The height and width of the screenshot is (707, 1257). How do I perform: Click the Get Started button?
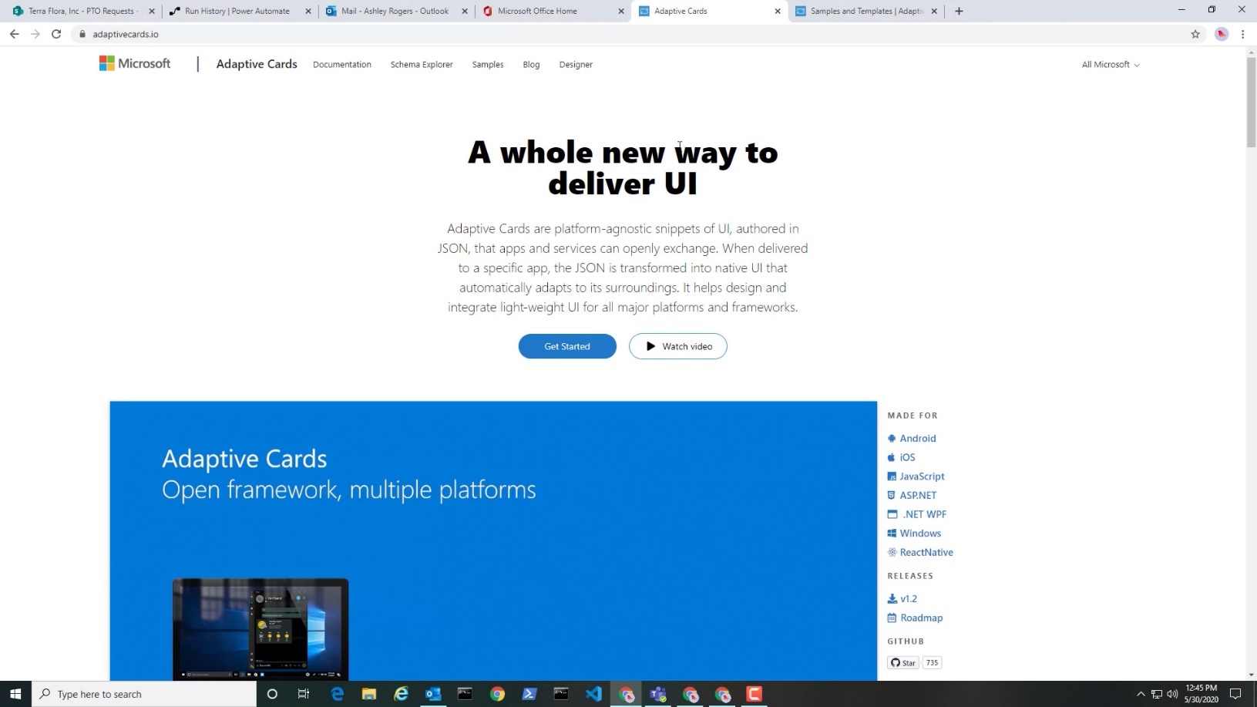(x=567, y=346)
